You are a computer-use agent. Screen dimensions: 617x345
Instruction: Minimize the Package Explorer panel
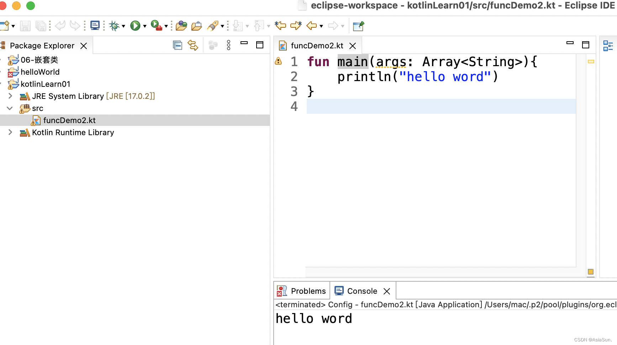coord(244,43)
